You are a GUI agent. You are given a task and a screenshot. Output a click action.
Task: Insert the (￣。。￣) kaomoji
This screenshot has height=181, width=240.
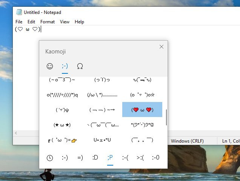pyautogui.click(x=142, y=140)
